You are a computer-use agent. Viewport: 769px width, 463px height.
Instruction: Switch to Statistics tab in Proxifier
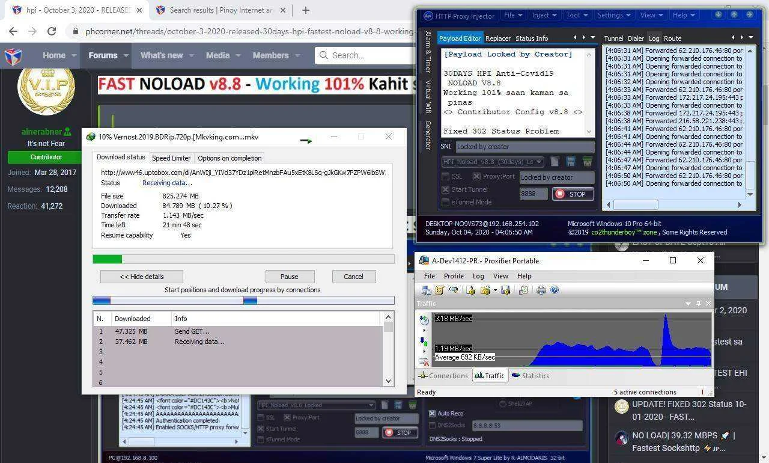pos(530,376)
